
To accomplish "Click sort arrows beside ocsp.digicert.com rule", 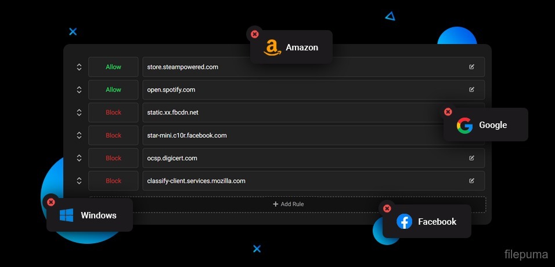I will tap(79, 158).
